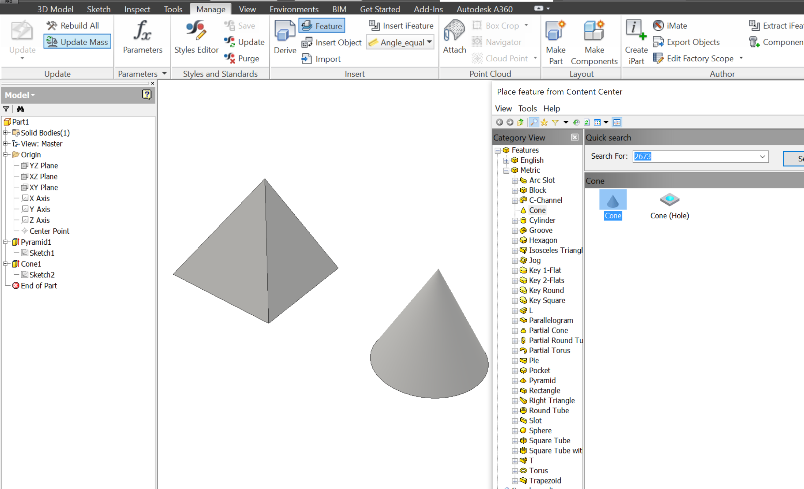Open the Tools menu in Content Center
Screen dimensions: 804x489
click(x=527, y=108)
